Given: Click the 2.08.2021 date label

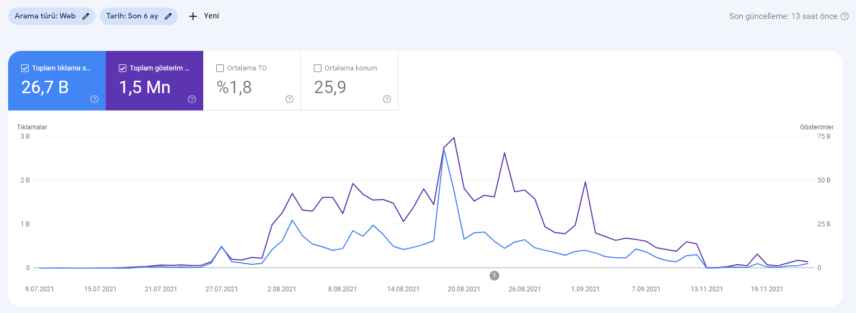Looking at the screenshot, I should tap(282, 289).
